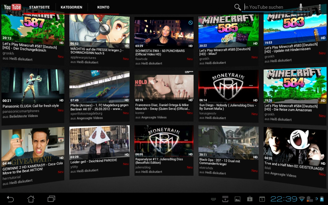
Task: Open Deichkind Parodie pyramid-head thumbnail
Action: click(99, 142)
